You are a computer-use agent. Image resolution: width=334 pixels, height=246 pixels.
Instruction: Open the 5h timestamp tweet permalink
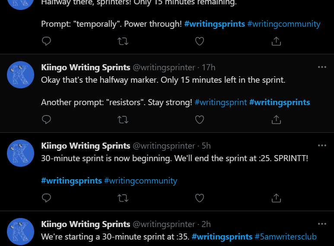pyautogui.click(x=206, y=146)
